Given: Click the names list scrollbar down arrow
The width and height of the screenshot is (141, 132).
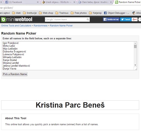Looking at the screenshot, I should pos(135,65).
